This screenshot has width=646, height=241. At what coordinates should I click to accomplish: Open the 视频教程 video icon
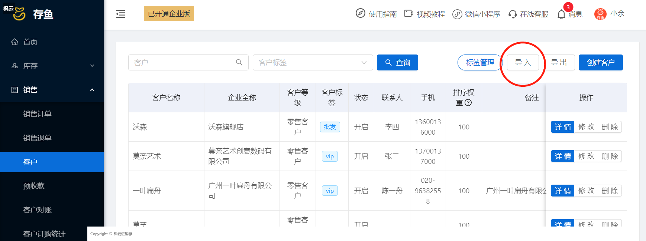coord(409,14)
